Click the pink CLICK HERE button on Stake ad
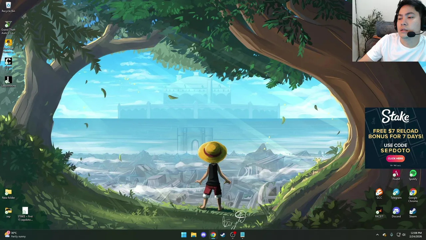This screenshot has height=240, width=426. [395, 158]
